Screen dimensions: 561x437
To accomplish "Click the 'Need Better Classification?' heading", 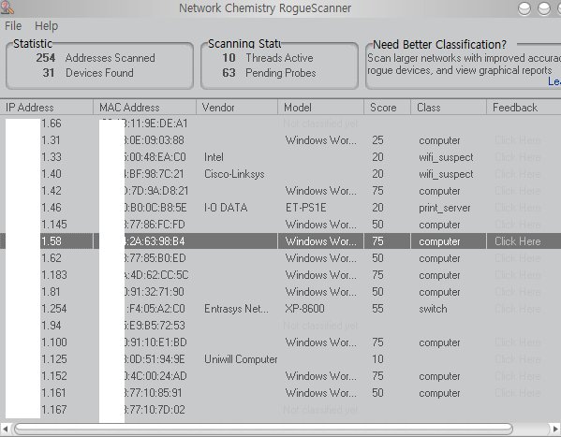I will point(439,45).
